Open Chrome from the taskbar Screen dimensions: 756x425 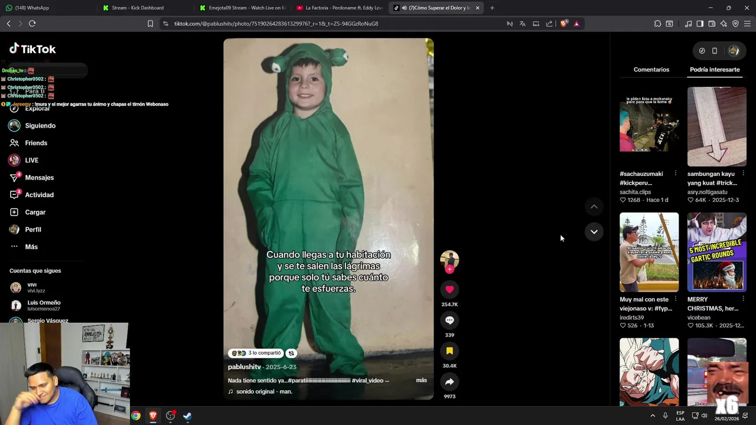coord(136,416)
